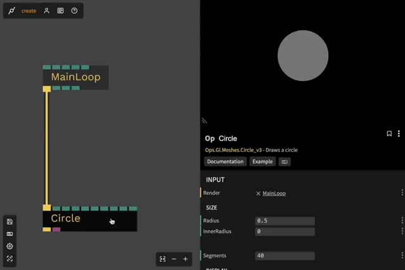
Task: Click the yellow trigger output port of MainLoop
Action: [47, 89]
